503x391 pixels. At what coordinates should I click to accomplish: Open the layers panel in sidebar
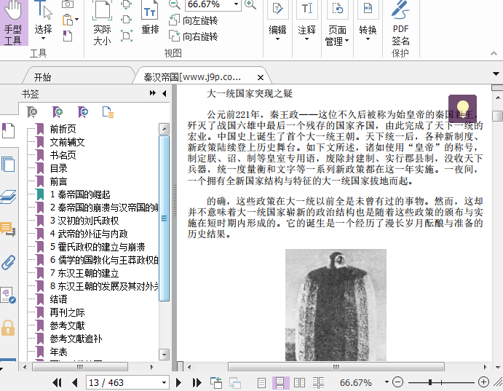click(x=8, y=197)
